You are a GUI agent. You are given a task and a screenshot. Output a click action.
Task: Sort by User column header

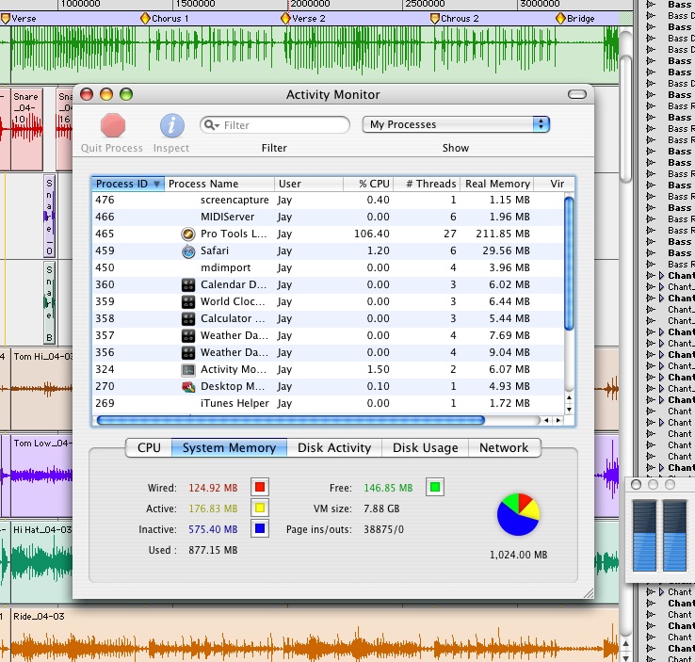click(x=309, y=184)
